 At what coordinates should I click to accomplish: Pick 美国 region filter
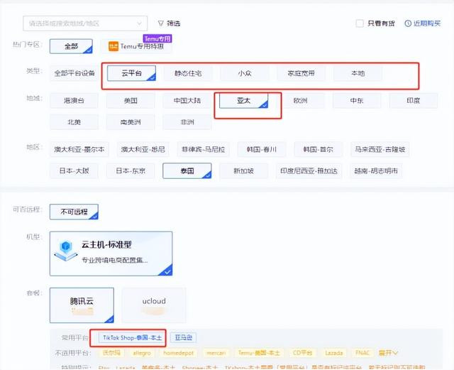point(131,101)
